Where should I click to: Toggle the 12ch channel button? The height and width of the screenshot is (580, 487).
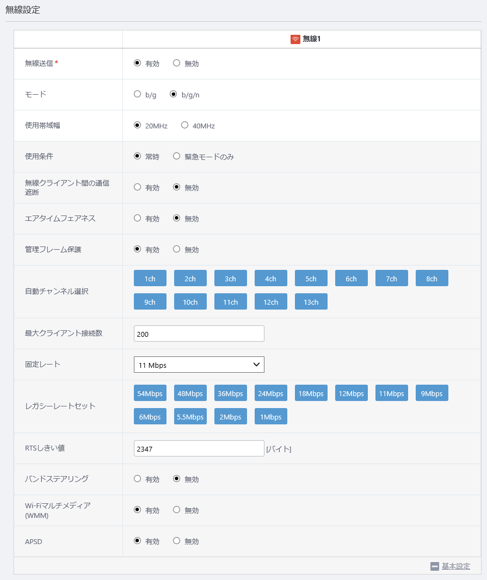[x=271, y=301]
